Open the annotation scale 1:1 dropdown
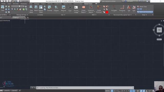Image resolution: width=164 pixels, height=92 pixels. coord(150,91)
